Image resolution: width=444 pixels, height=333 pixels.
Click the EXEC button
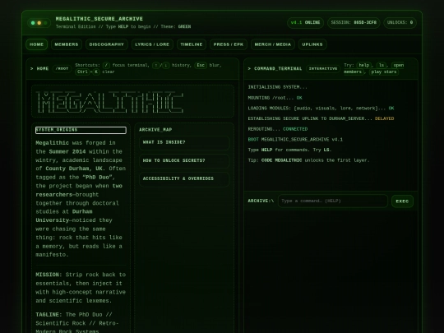(402, 201)
